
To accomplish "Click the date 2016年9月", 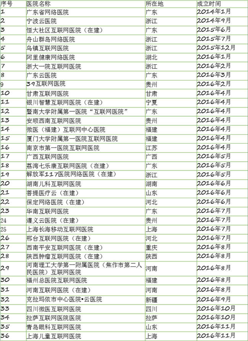I will 214,299.
